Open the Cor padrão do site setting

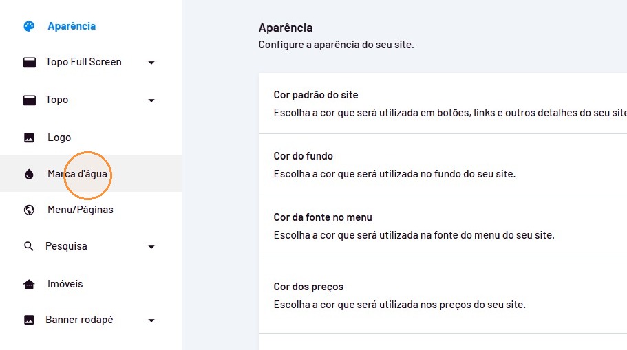point(443,103)
